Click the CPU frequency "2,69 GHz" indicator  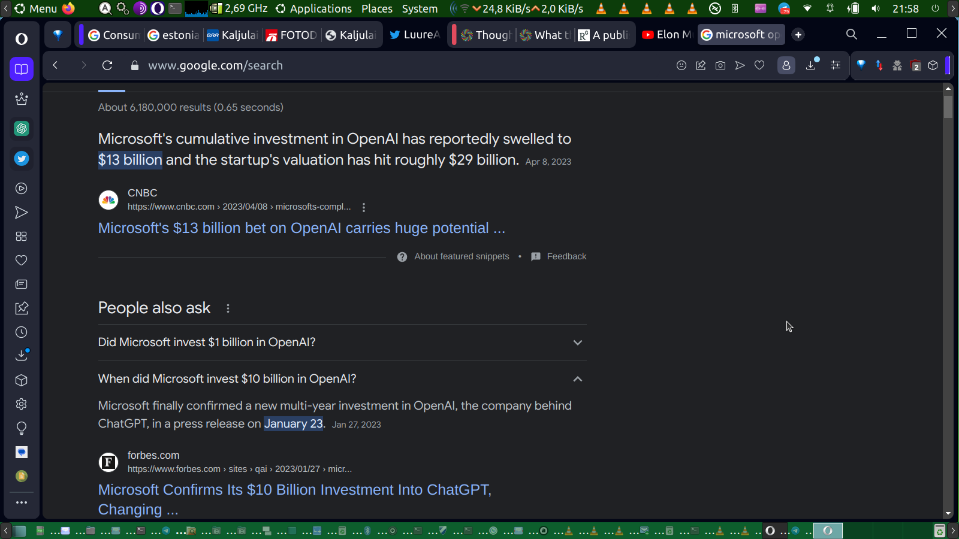pos(246,8)
